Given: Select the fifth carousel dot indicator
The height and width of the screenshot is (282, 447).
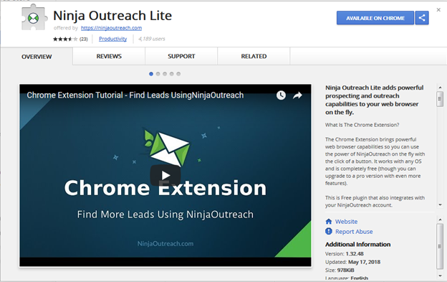Looking at the screenshot, I should [178, 74].
